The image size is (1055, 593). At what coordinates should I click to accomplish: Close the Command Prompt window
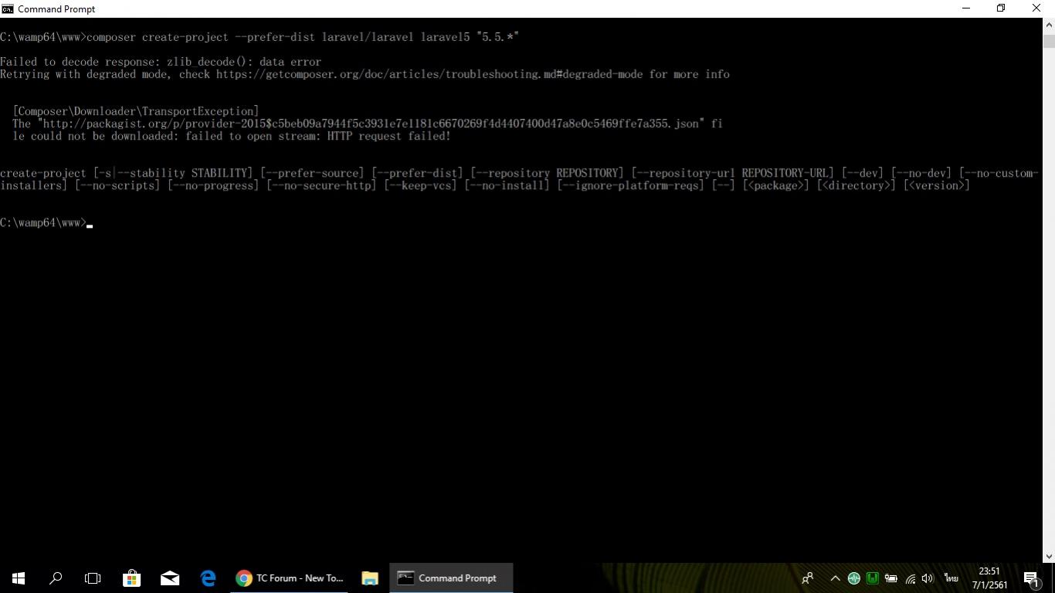(1036, 8)
